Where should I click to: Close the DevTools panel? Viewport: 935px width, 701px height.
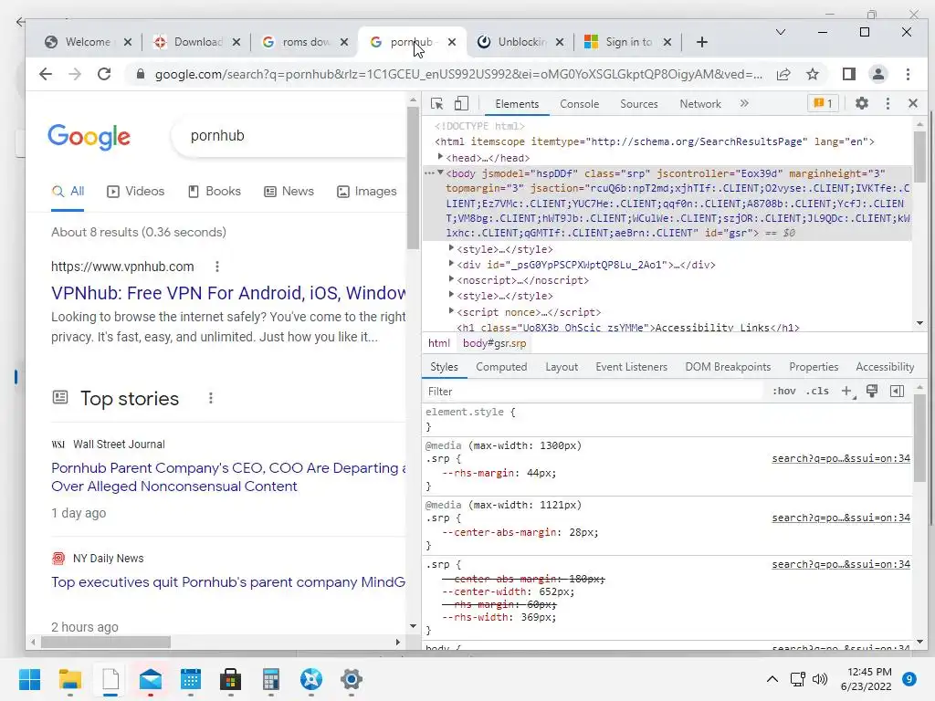pos(912,103)
